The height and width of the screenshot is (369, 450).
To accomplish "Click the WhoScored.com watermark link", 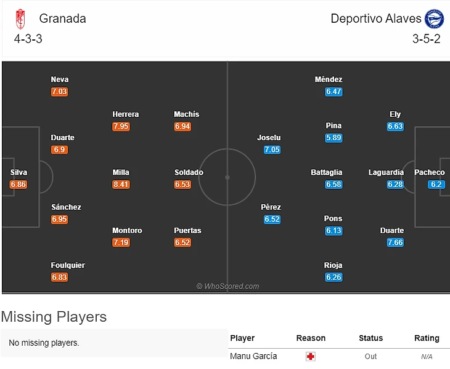I will [x=228, y=286].
